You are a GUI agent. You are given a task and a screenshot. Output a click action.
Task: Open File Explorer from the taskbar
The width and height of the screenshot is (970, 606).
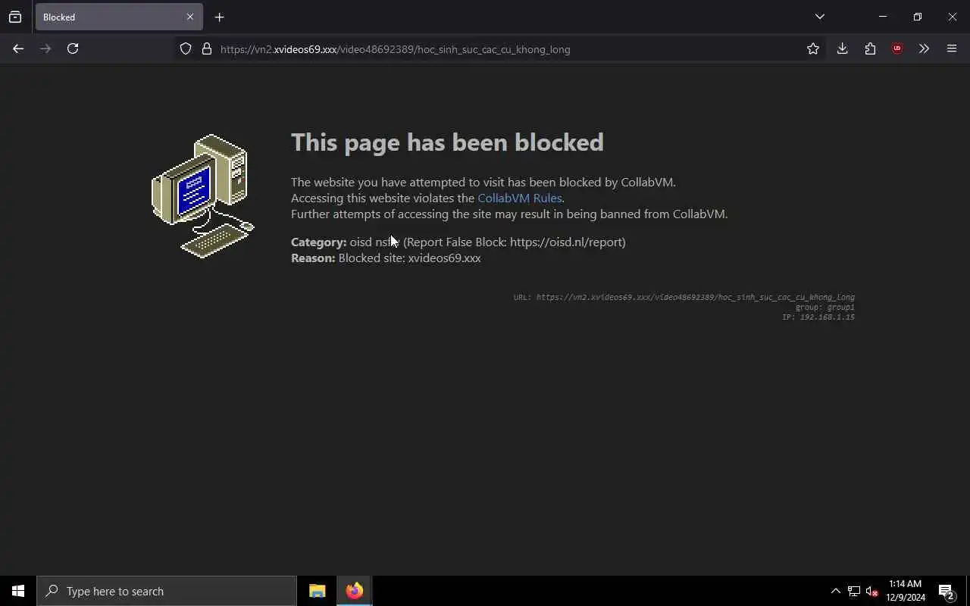[x=318, y=591]
